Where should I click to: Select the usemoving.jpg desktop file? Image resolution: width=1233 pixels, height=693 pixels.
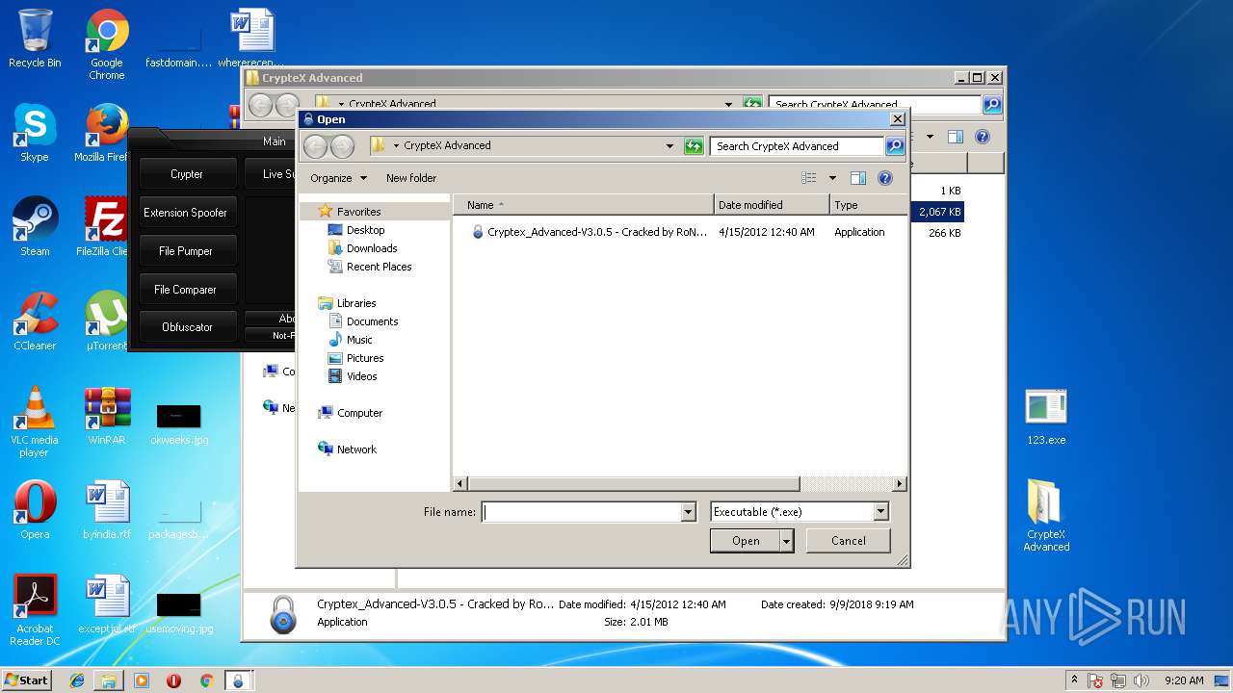179,612
